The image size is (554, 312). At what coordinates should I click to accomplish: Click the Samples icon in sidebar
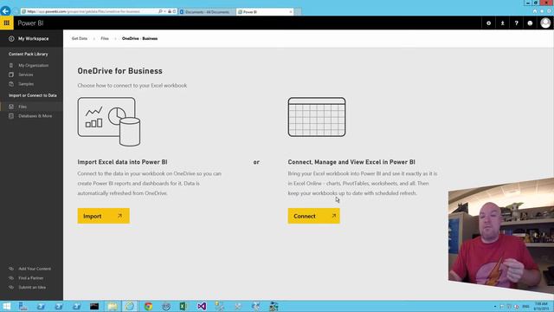pos(11,84)
